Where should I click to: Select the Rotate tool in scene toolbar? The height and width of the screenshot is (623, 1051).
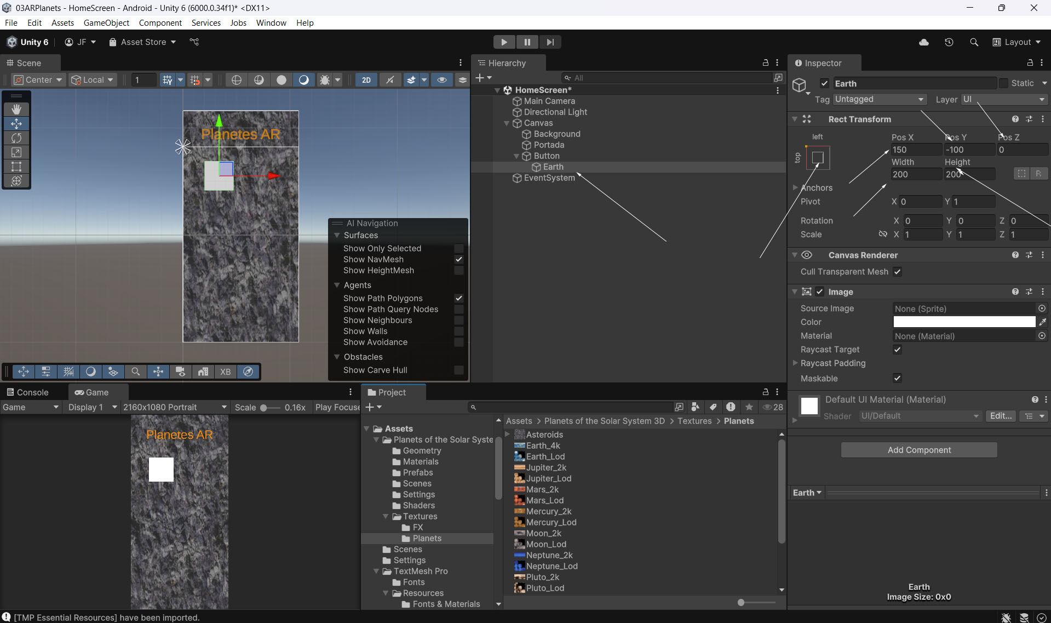click(16, 138)
